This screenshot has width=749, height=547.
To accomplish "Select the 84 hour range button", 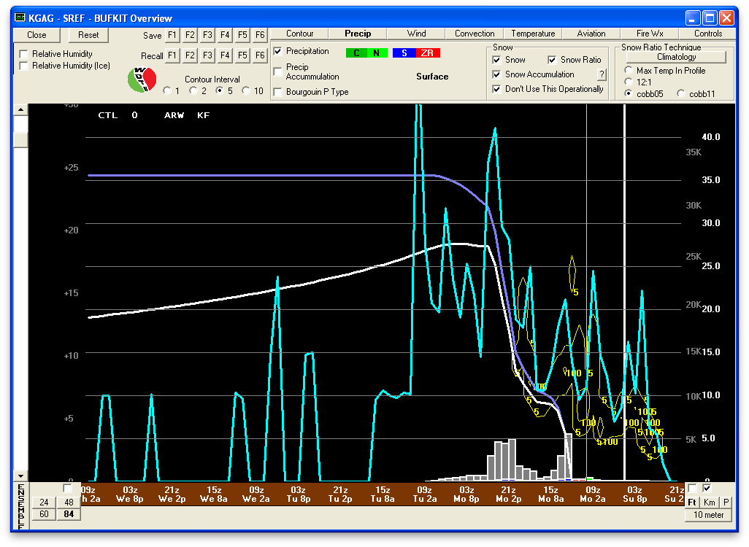I will (x=69, y=514).
